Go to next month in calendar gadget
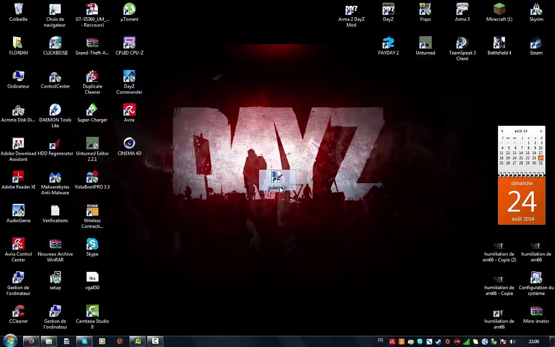Screen dimensions: 555x347 tap(541, 131)
